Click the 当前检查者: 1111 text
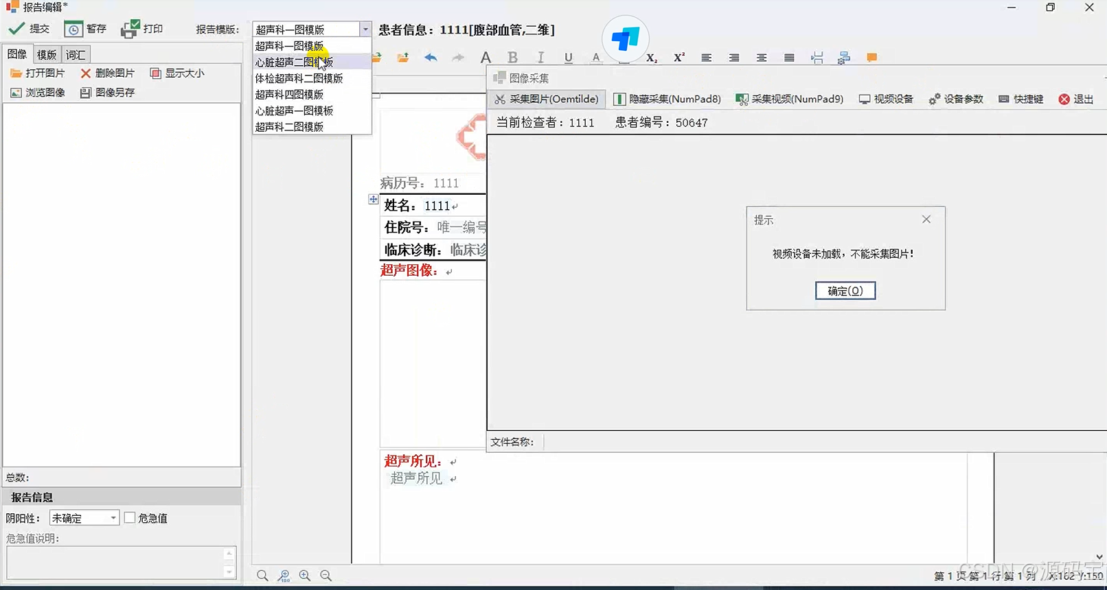Viewport: 1107px width, 590px height. click(x=545, y=123)
